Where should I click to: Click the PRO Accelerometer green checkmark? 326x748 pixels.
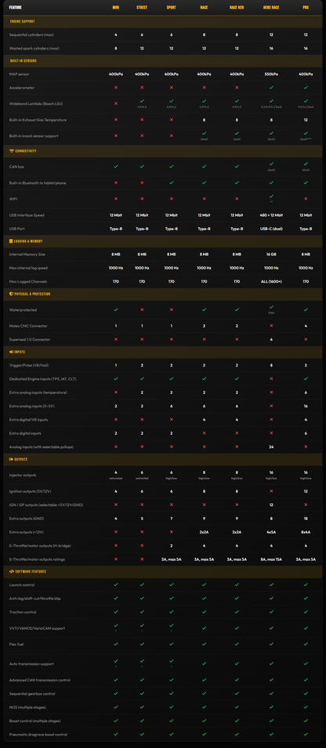[x=306, y=88]
